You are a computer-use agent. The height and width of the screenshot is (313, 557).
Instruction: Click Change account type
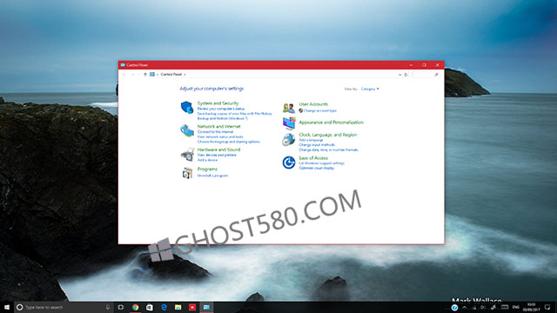click(320, 110)
